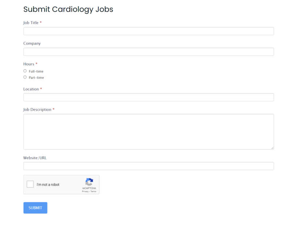Viewport: 297px width, 237px height.
Task: Check the "I'm not a robot" box
Action: pyautogui.click(x=30, y=184)
